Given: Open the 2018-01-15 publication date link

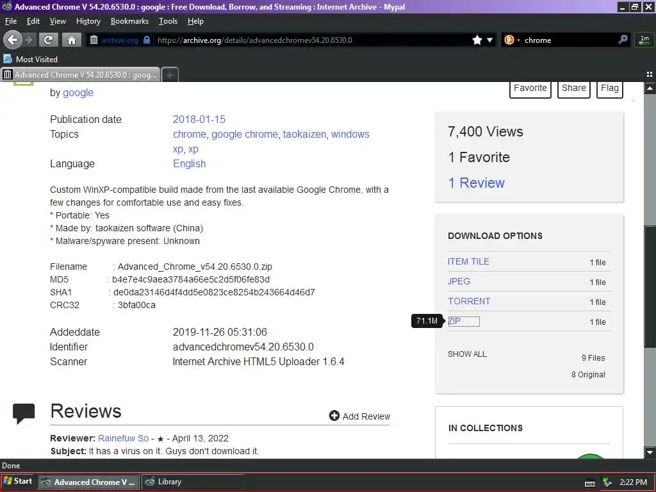Looking at the screenshot, I should 199,120.
